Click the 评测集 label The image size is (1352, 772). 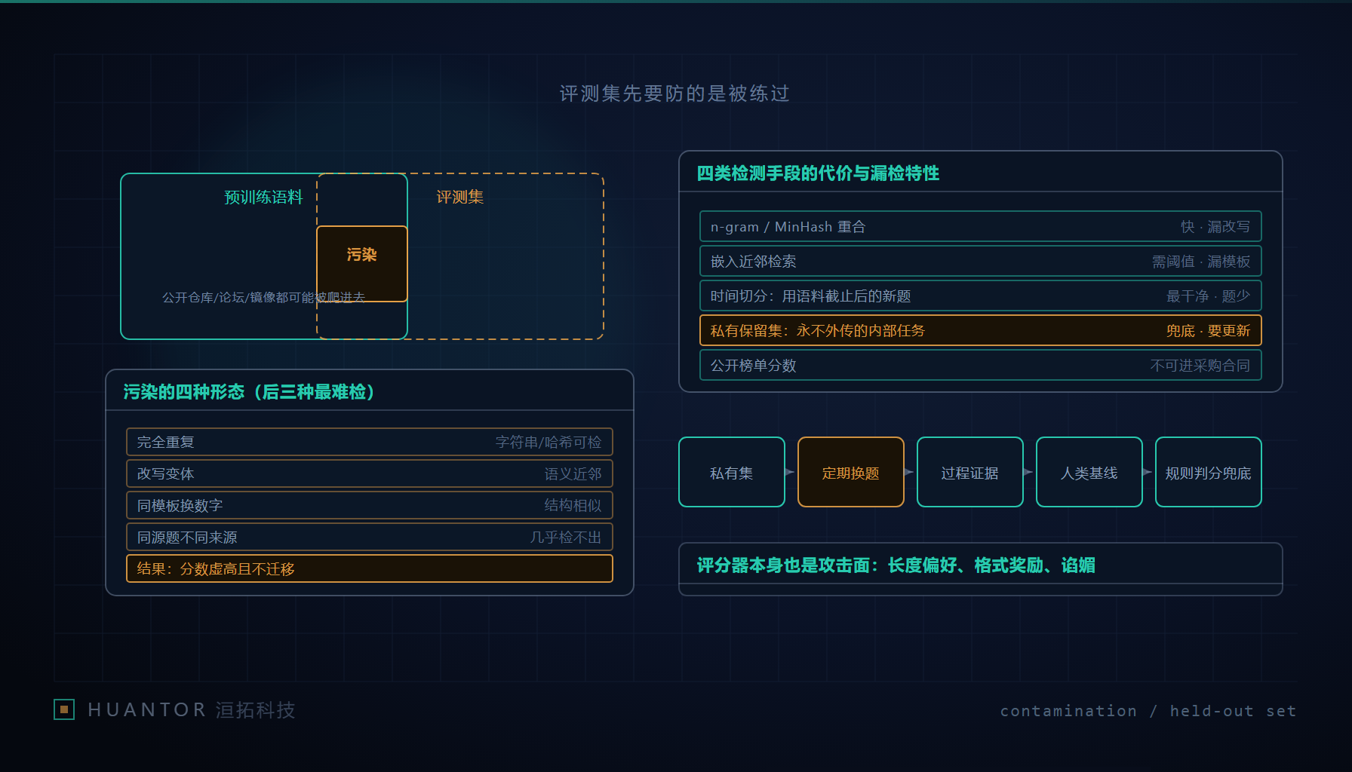pyautogui.click(x=460, y=197)
